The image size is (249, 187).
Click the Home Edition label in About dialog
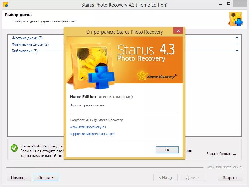click(x=83, y=97)
